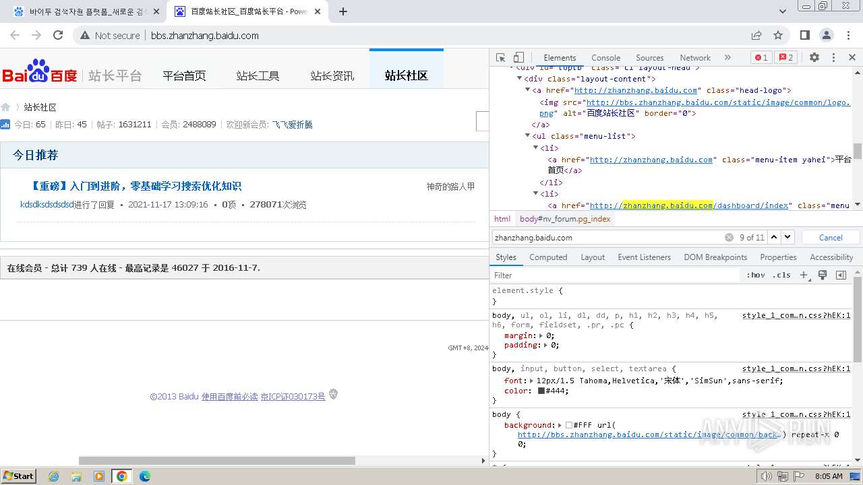Toggle the device toolbar
The image size is (863, 485).
(518, 58)
